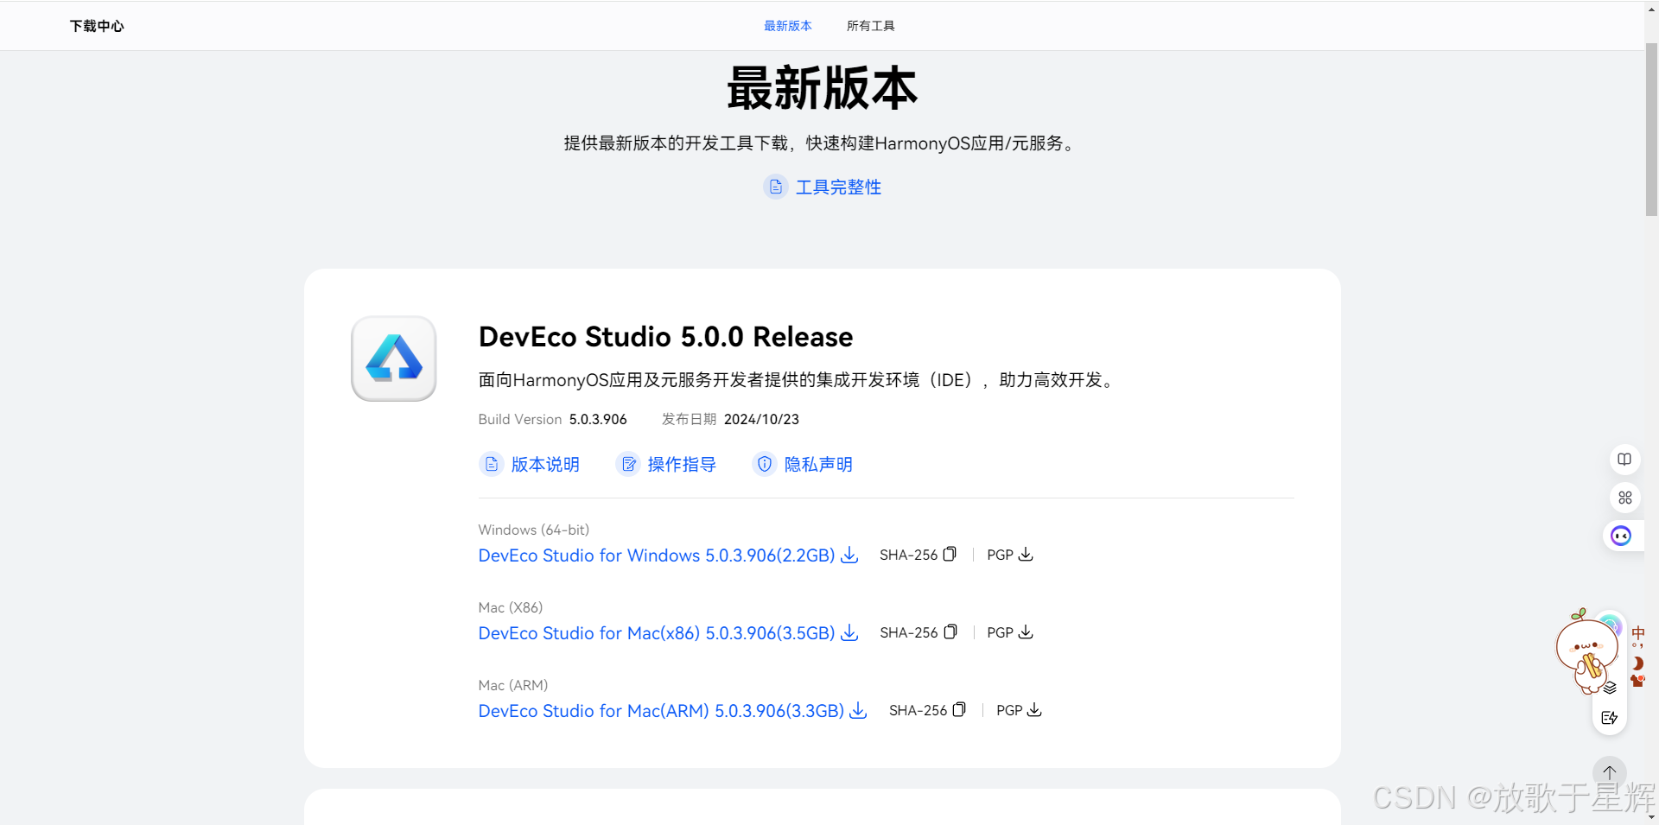1659x825 pixels.
Task: Click the page vertical scrollbar thumb
Action: pyautogui.click(x=1651, y=130)
